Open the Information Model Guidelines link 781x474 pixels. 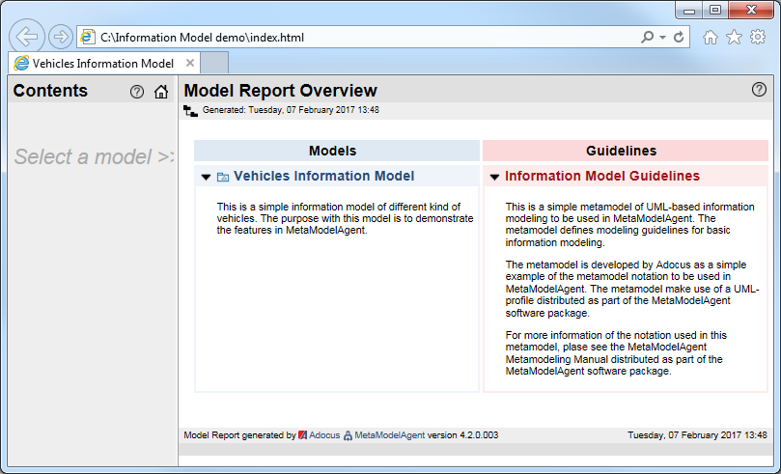(x=602, y=176)
